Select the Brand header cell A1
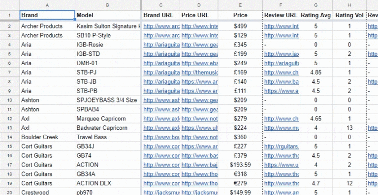The width and height of the screenshot is (378, 195). [x=47, y=15]
